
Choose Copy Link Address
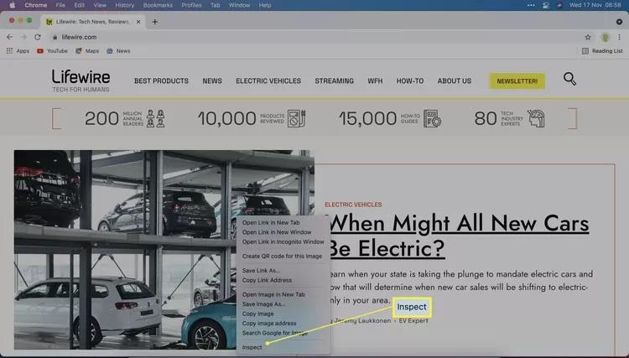[x=267, y=280]
